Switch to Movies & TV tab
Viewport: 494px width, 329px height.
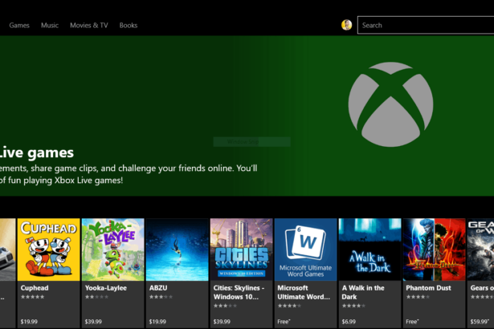[x=89, y=25]
